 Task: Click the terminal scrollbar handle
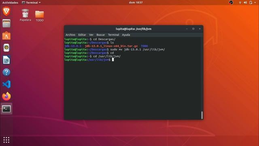(202, 115)
